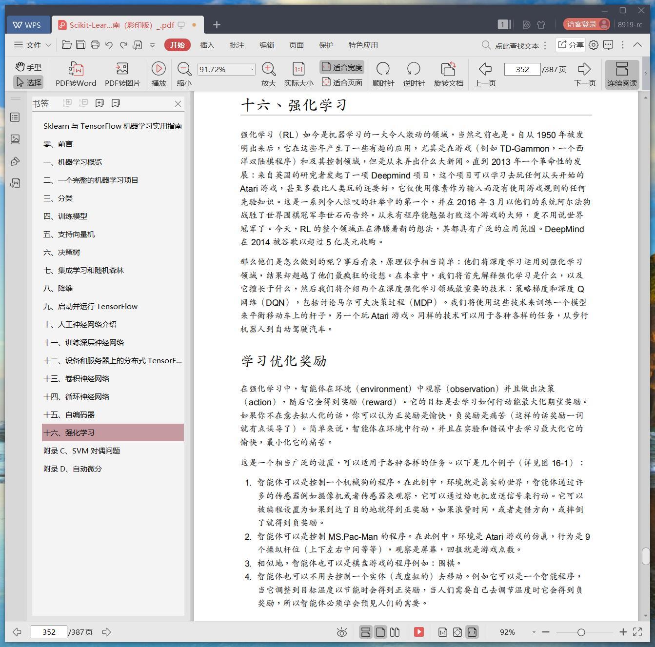Set view to 实际大小 (1:1)
Screen dimensions: 655x647
click(x=298, y=69)
